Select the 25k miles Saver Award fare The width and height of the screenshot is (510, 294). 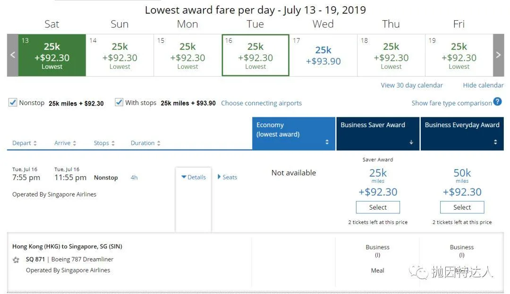[378, 207]
